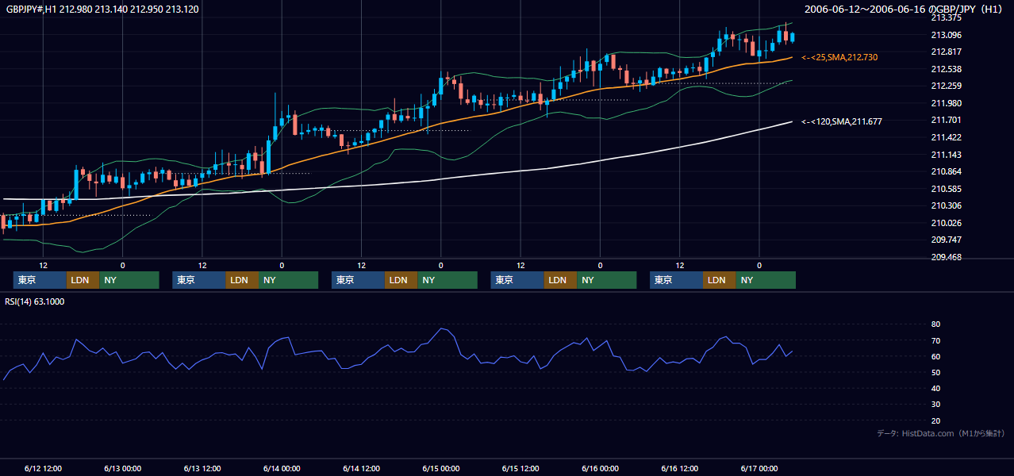1014x476 pixels.
Task: Click price axis label 211.422
Action: (x=946, y=137)
